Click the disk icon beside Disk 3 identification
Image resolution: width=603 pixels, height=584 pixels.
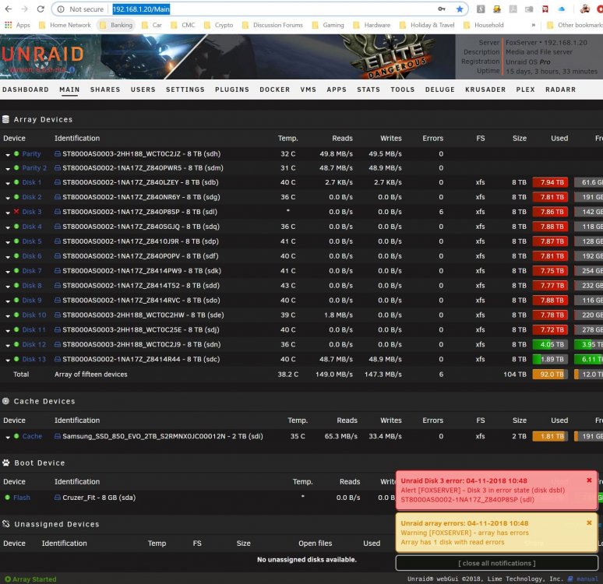(x=58, y=212)
